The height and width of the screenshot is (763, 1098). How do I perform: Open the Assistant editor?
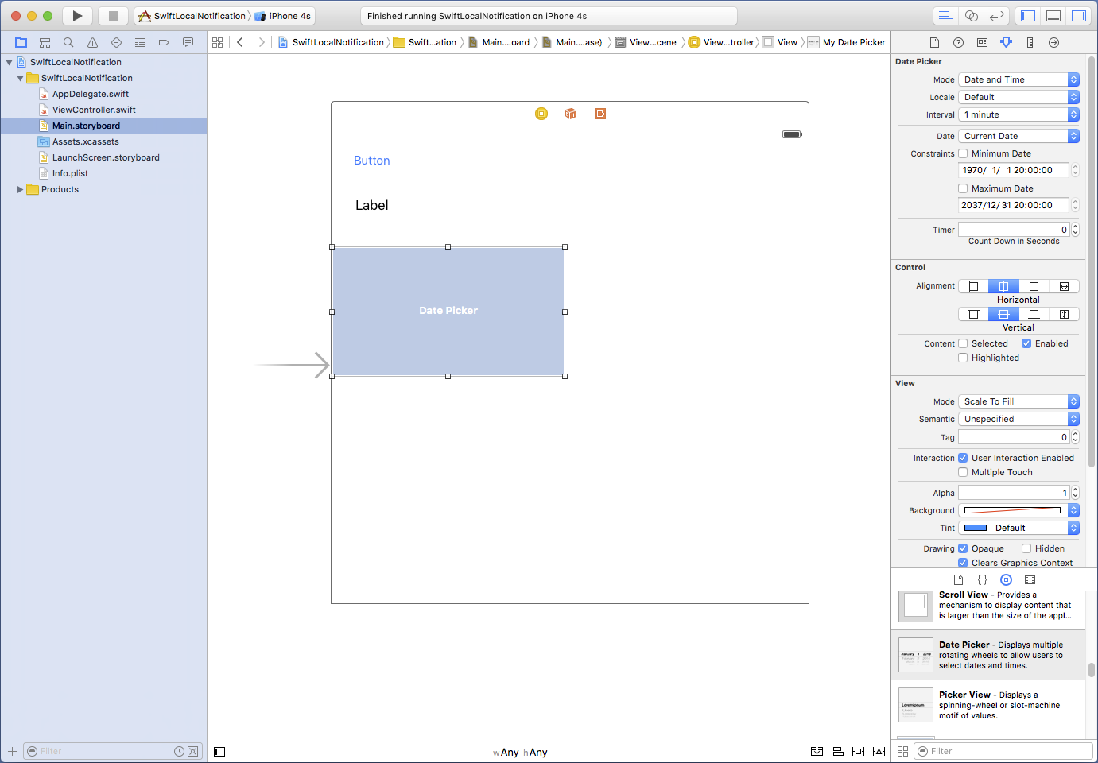coord(971,16)
